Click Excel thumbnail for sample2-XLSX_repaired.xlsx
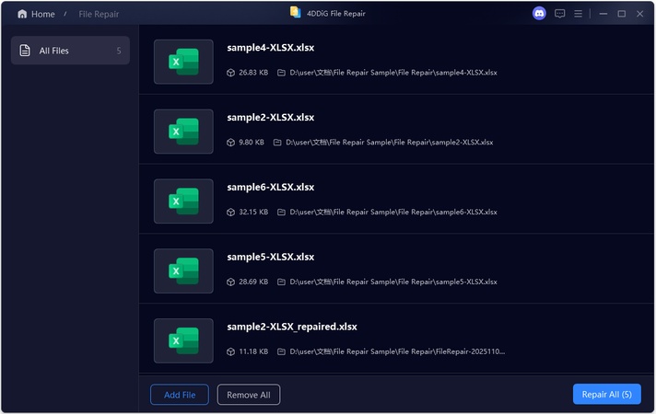 pyautogui.click(x=183, y=341)
